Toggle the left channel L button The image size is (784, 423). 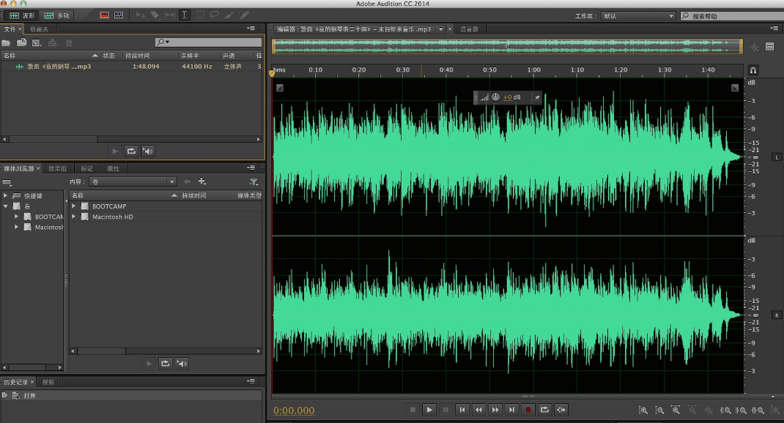coord(776,157)
